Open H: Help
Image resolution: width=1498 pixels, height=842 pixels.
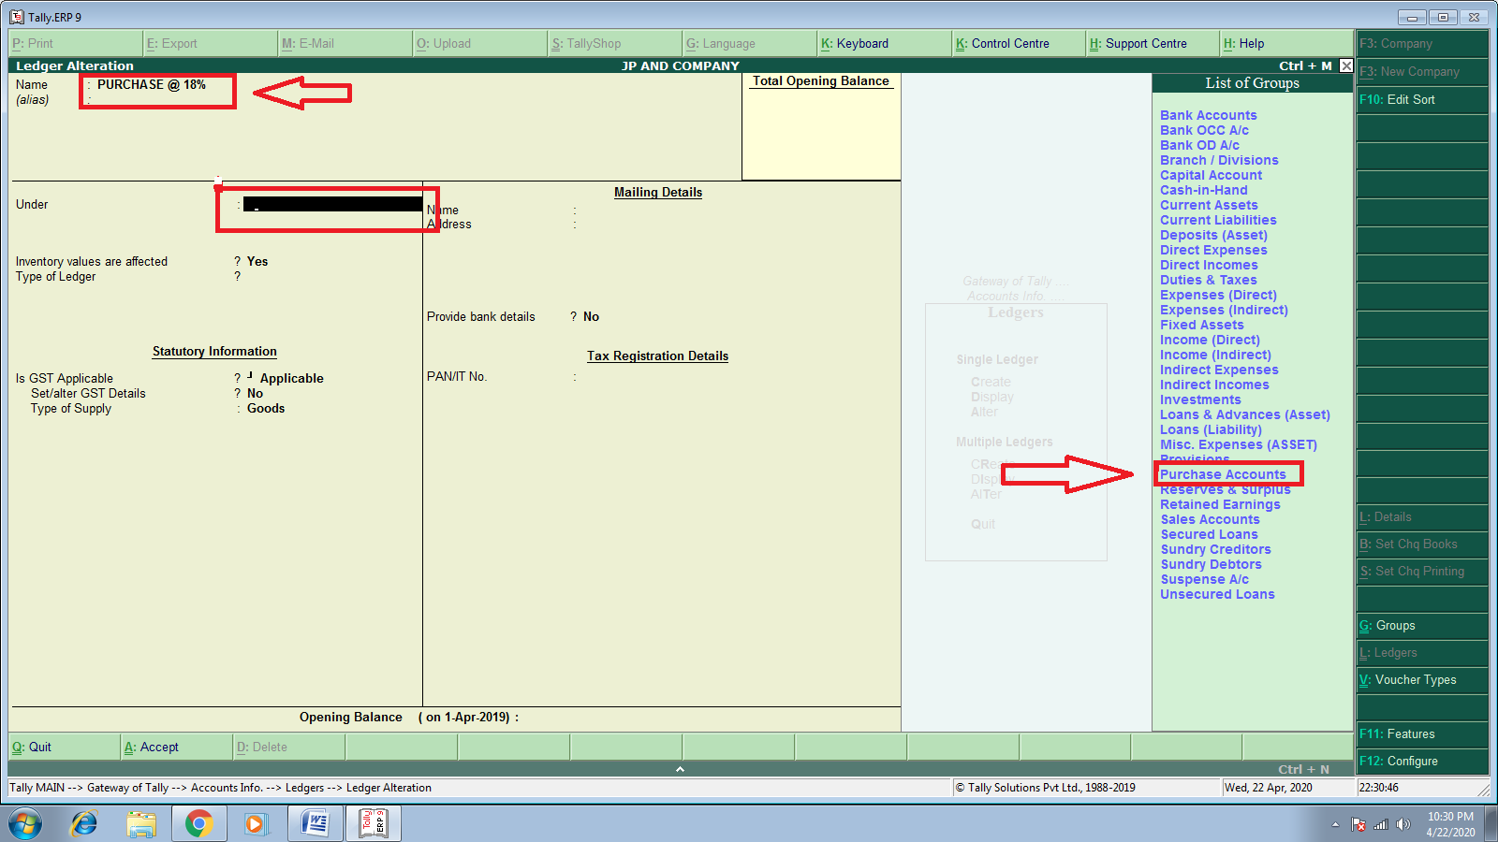[x=1287, y=43]
